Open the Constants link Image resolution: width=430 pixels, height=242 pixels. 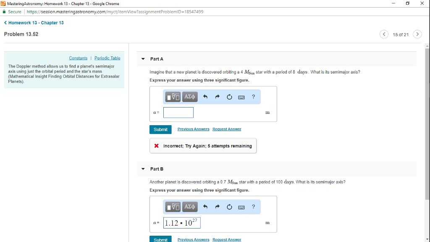78,58
